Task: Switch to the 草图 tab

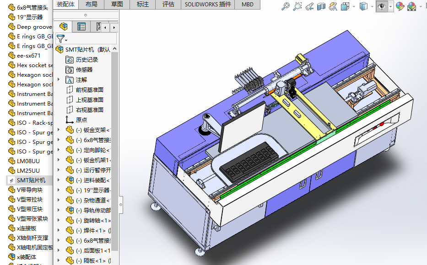Action: 117,4
